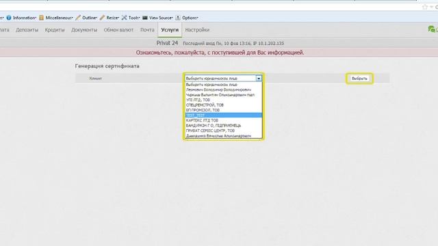Open the Tools toolbar menu
This screenshot has height=246, width=438.
(x=131, y=18)
